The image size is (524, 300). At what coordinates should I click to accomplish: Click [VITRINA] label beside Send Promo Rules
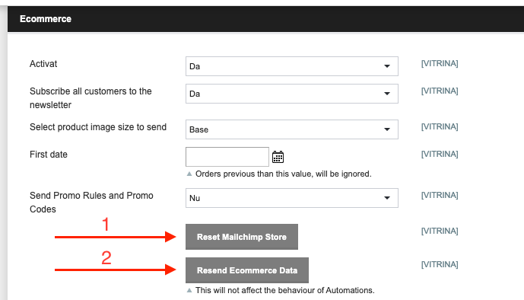(440, 196)
